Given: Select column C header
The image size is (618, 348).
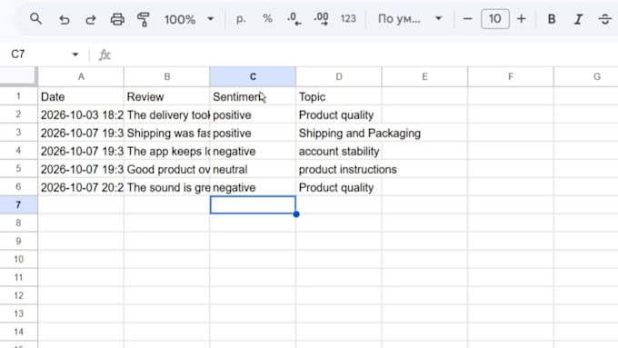Looking at the screenshot, I should (x=253, y=76).
